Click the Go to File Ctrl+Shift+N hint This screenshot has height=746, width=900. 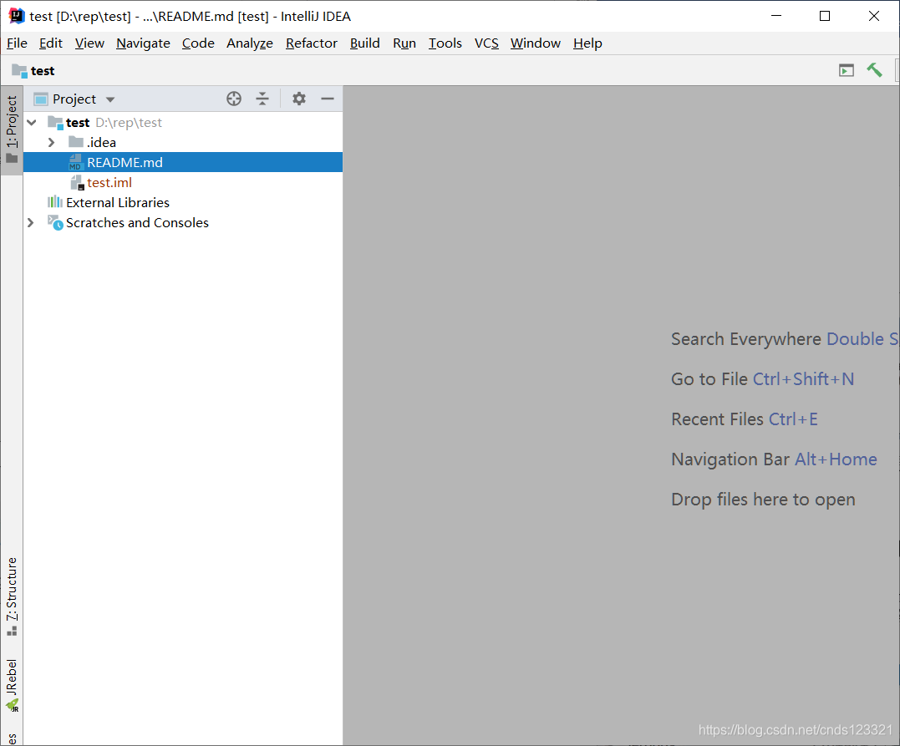pos(762,378)
